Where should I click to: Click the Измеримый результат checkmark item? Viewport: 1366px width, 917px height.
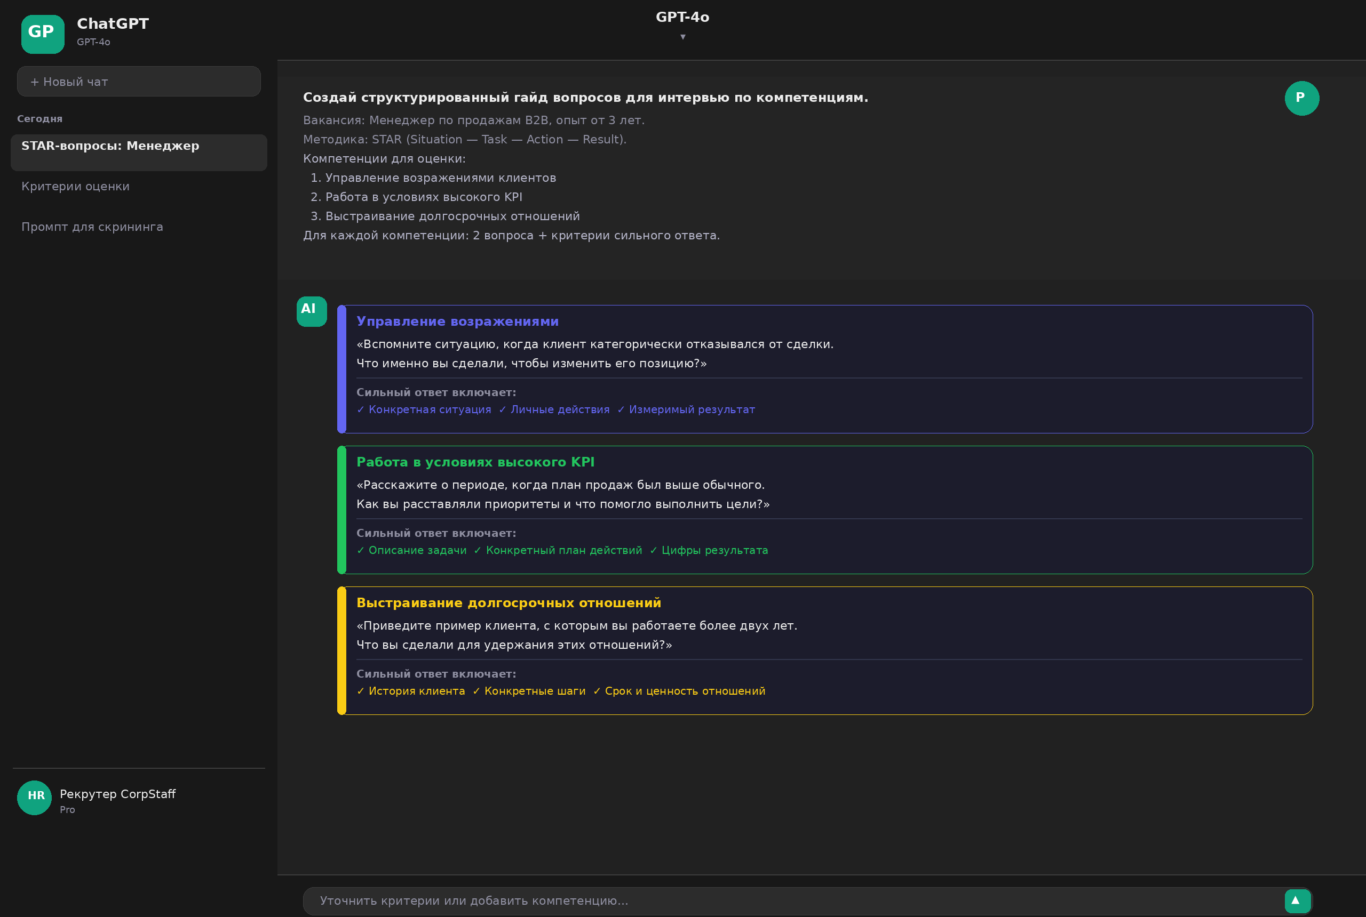pyautogui.click(x=686, y=409)
